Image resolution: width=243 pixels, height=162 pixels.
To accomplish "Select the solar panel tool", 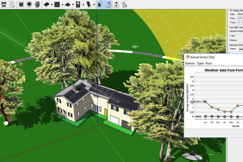I will point(89,4).
